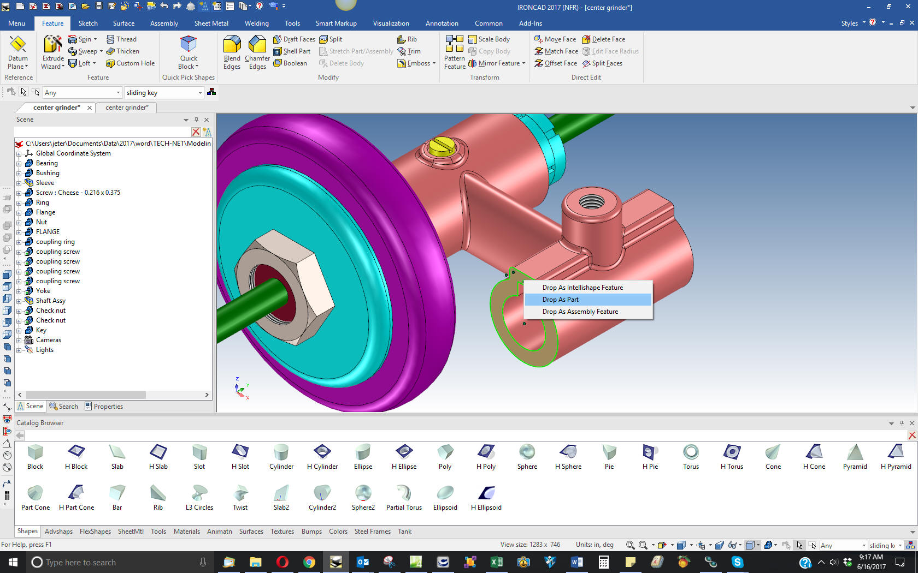Screen dimensions: 918x573
Task: Open Chrome from the taskbar
Action: (309, 562)
